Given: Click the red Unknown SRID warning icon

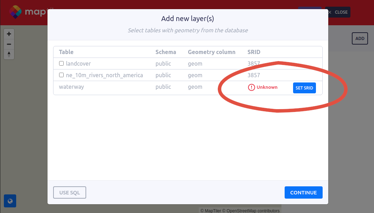Looking at the screenshot, I should click(x=251, y=87).
